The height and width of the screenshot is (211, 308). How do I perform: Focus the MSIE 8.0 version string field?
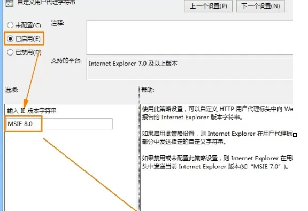[59, 123]
